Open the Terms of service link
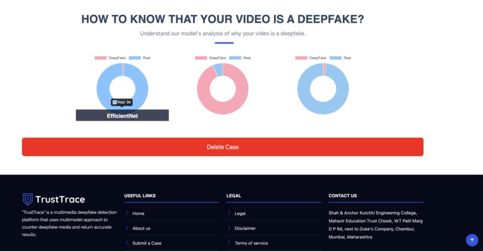Viewport: 483px width, 251px height. click(x=251, y=243)
